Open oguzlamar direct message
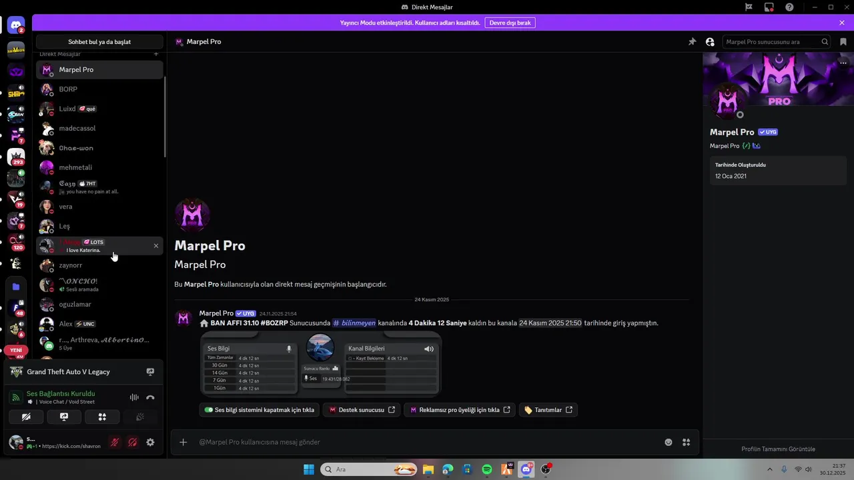The width and height of the screenshot is (854, 480). coord(99,305)
